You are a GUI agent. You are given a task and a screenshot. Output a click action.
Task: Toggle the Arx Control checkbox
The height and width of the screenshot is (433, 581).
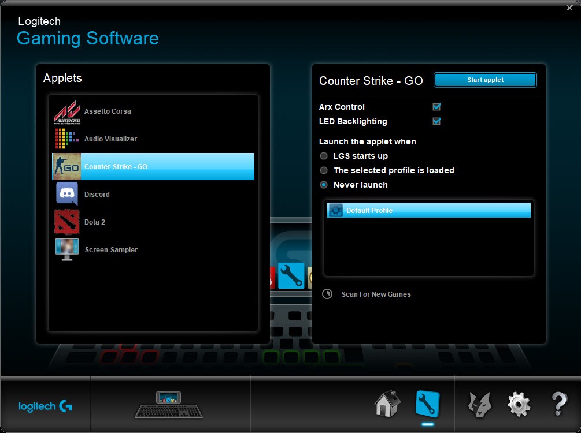pyautogui.click(x=436, y=107)
